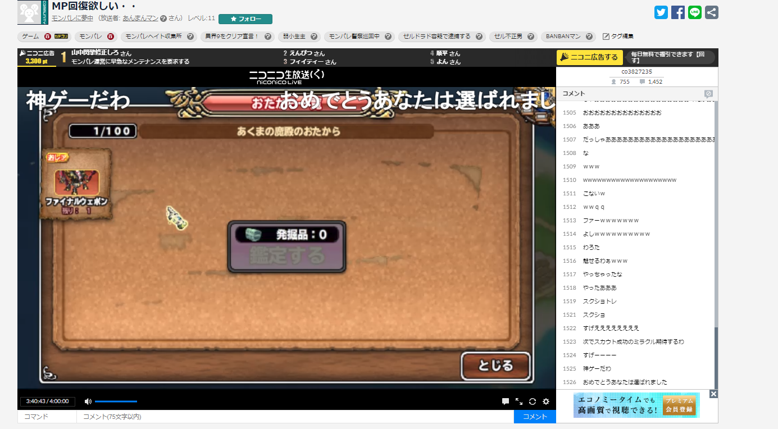Open player settings gear icon

point(546,401)
